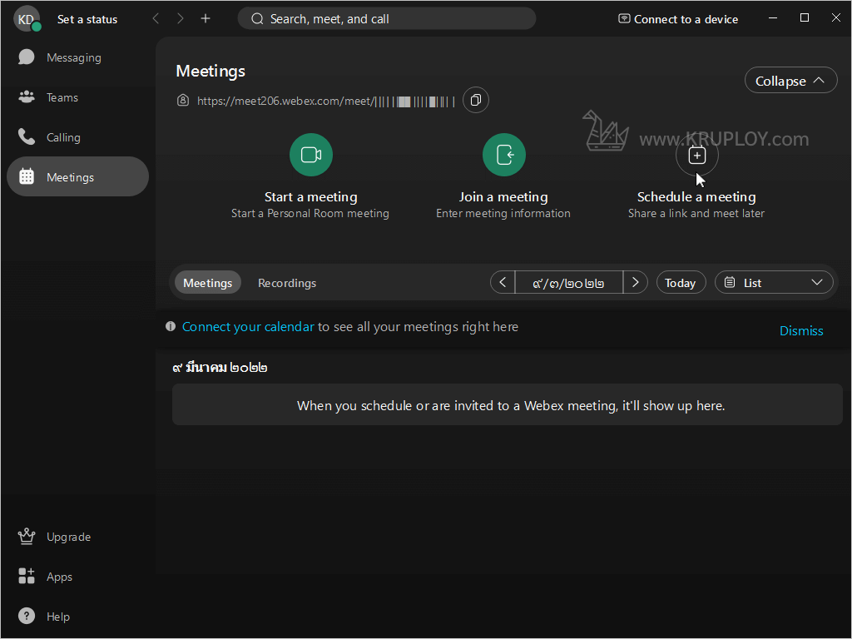Click the personal room link URL
The width and height of the screenshot is (852, 639).
pyautogui.click(x=326, y=101)
